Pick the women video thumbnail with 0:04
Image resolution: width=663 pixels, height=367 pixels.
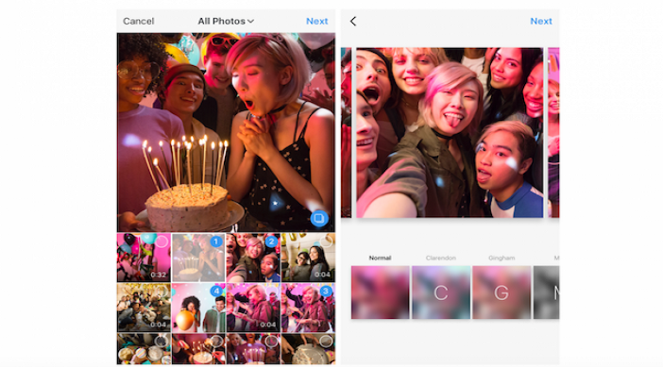[x=308, y=258]
